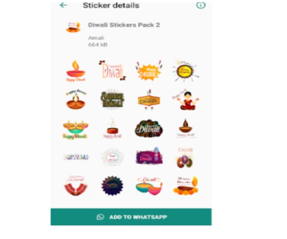Tap the three diyas Happy Diwali sticker
This screenshot has height=239, width=287.
[76, 130]
